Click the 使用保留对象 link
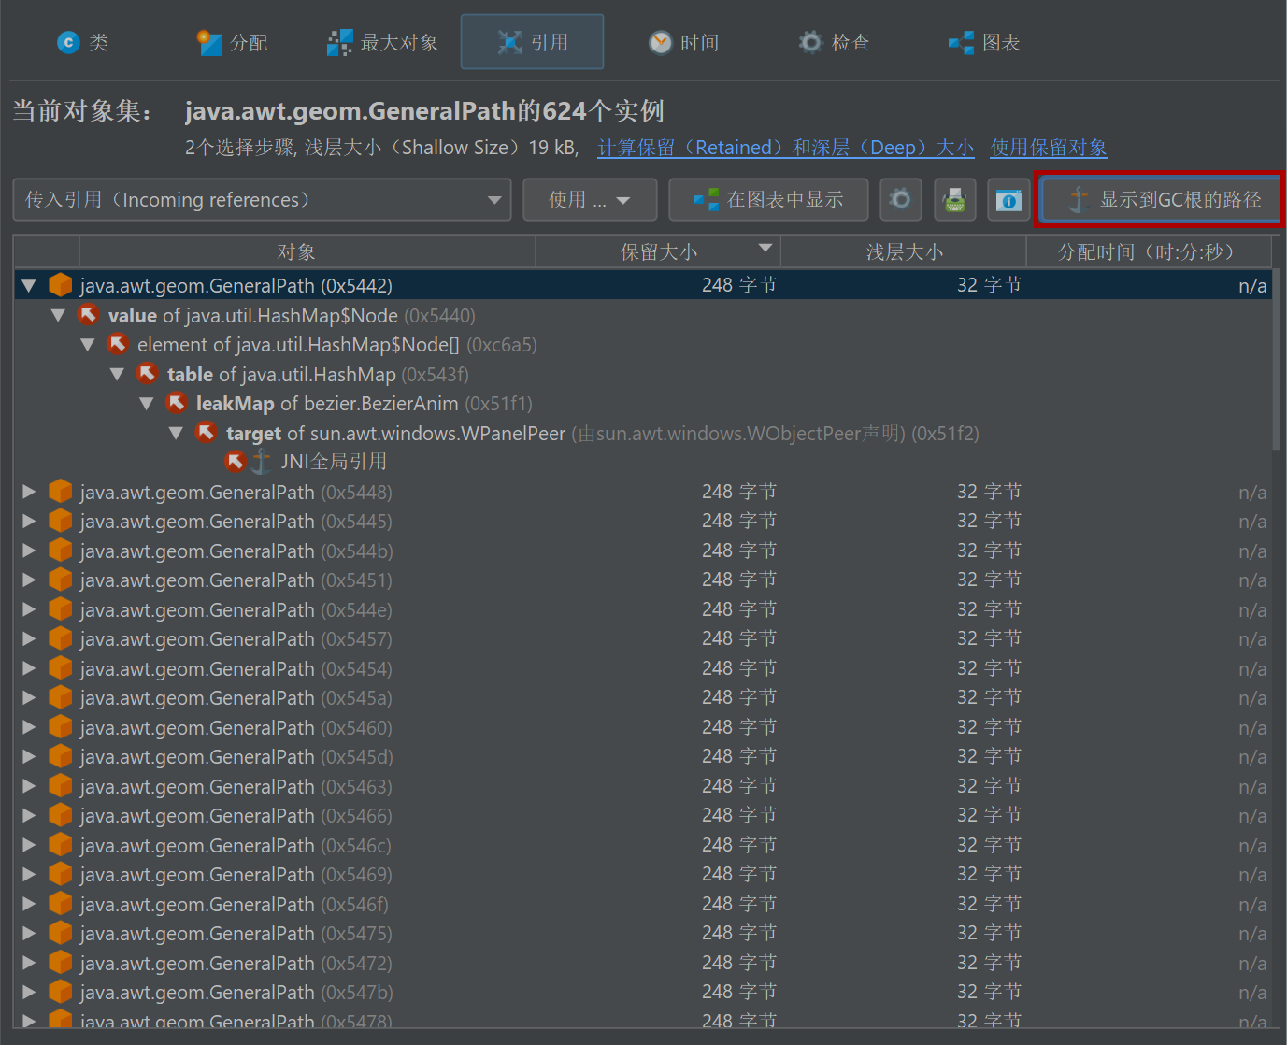Viewport: 1287px width, 1045px height. [x=1048, y=148]
